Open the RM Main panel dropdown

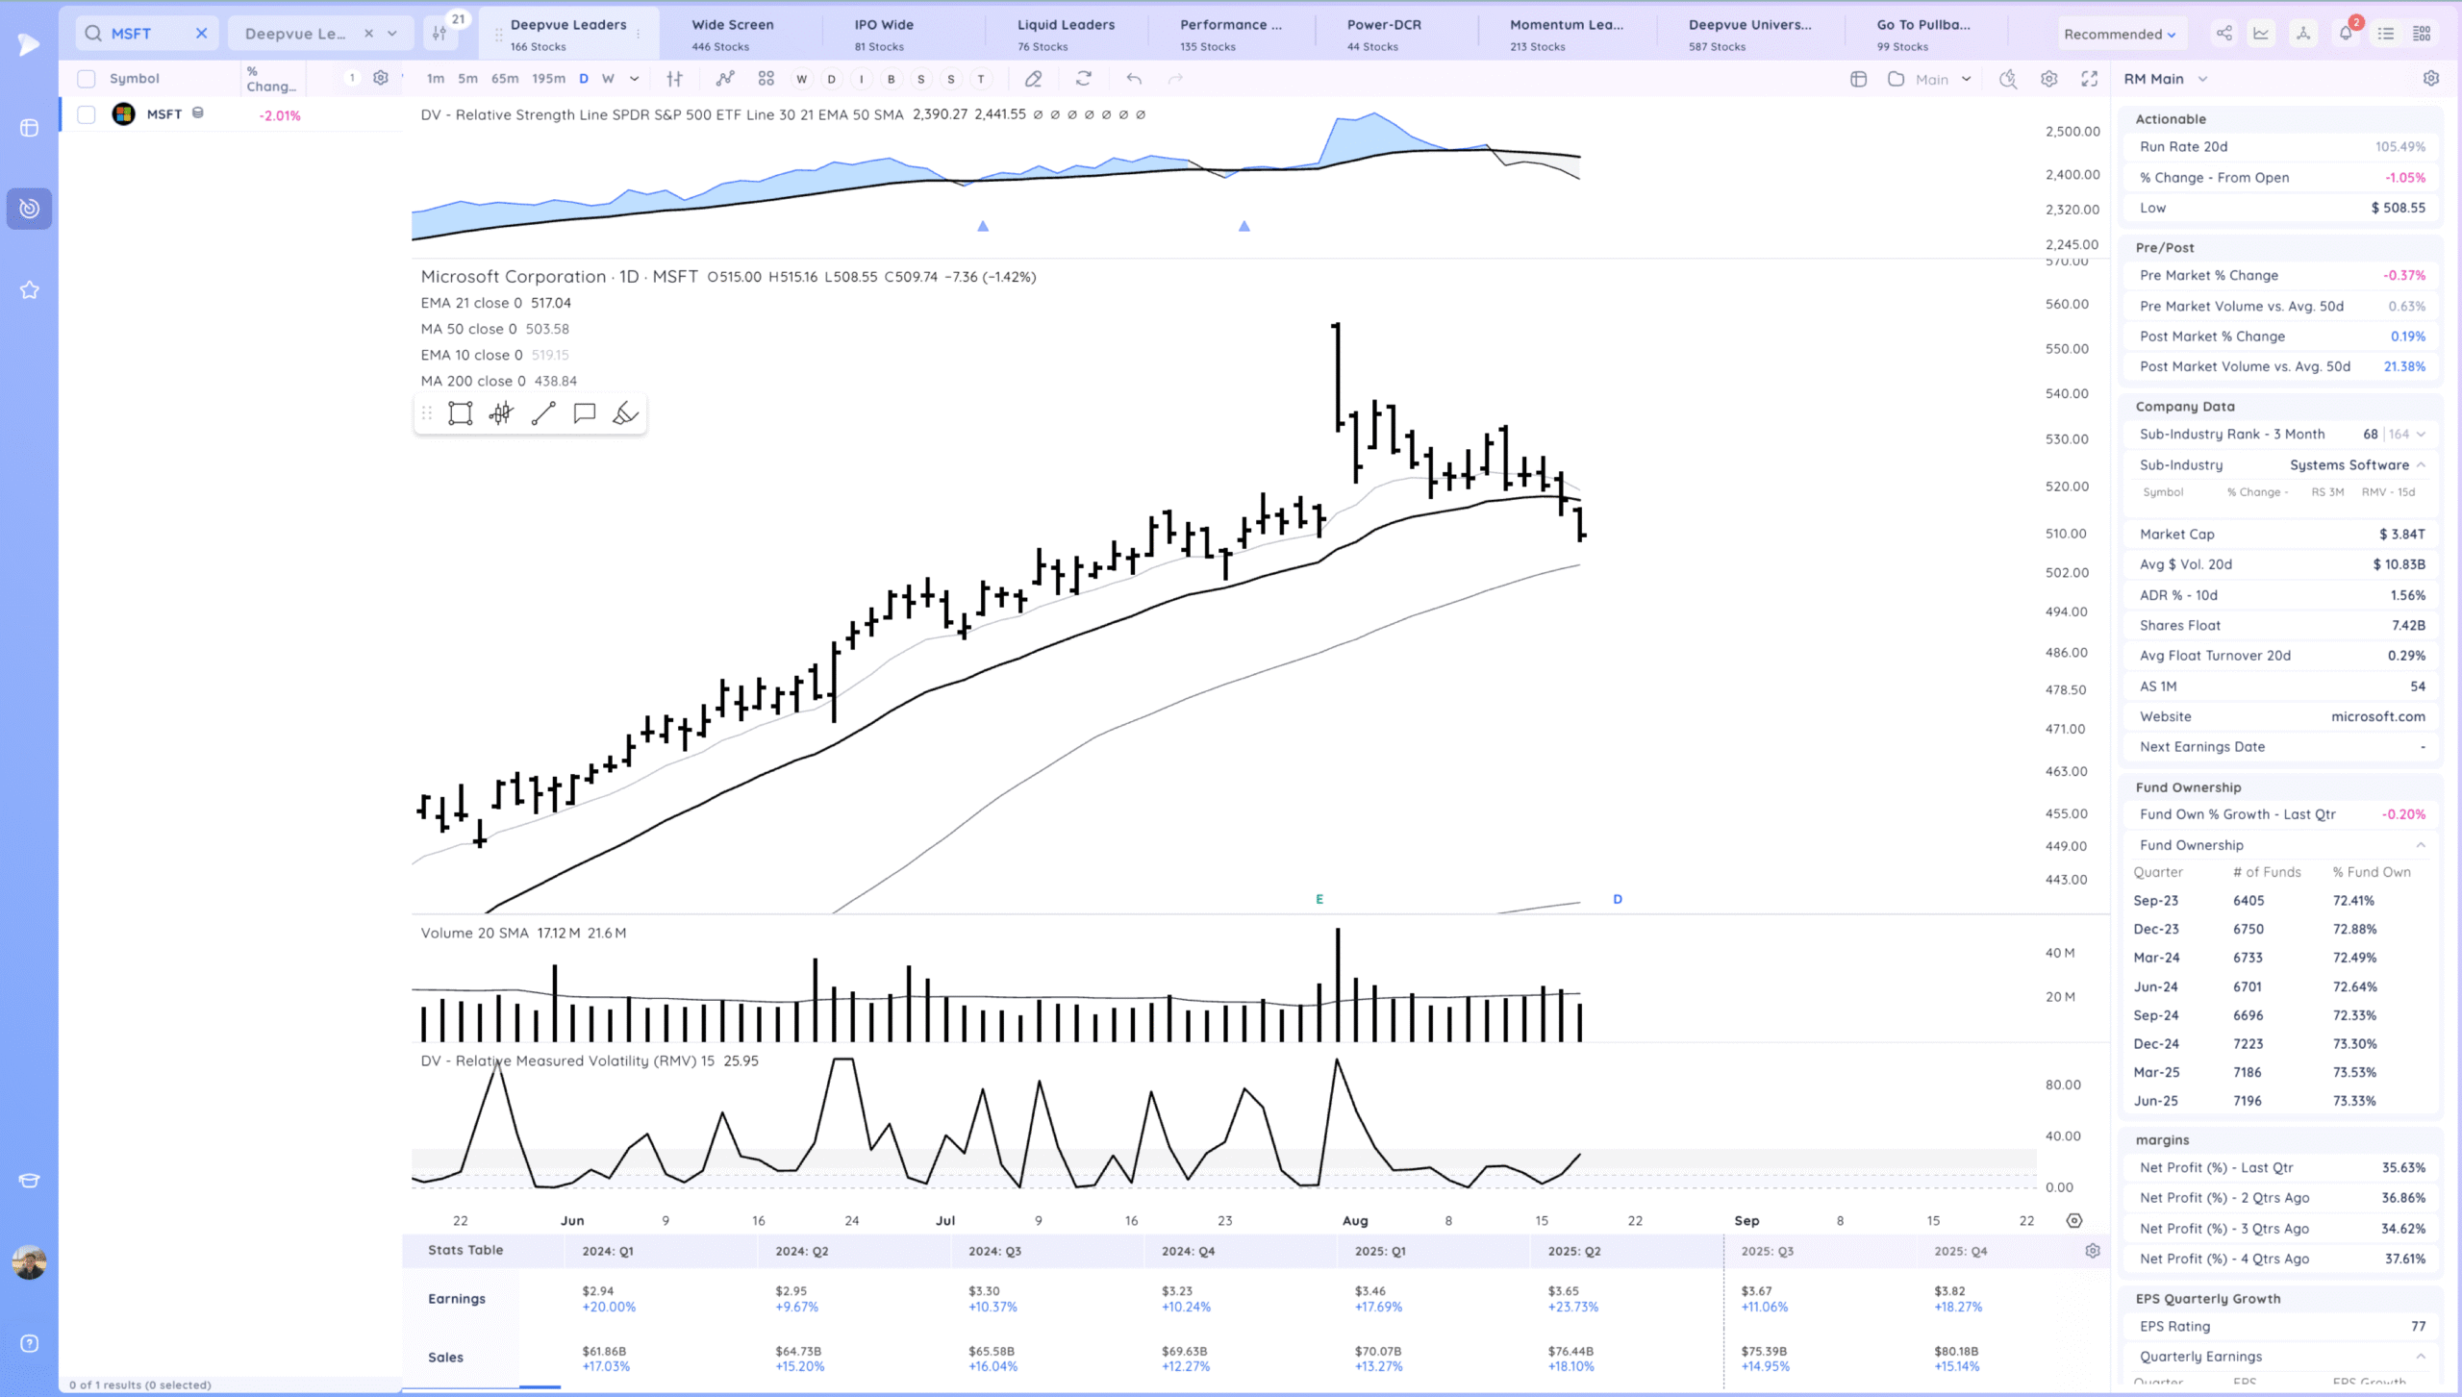coord(2166,79)
